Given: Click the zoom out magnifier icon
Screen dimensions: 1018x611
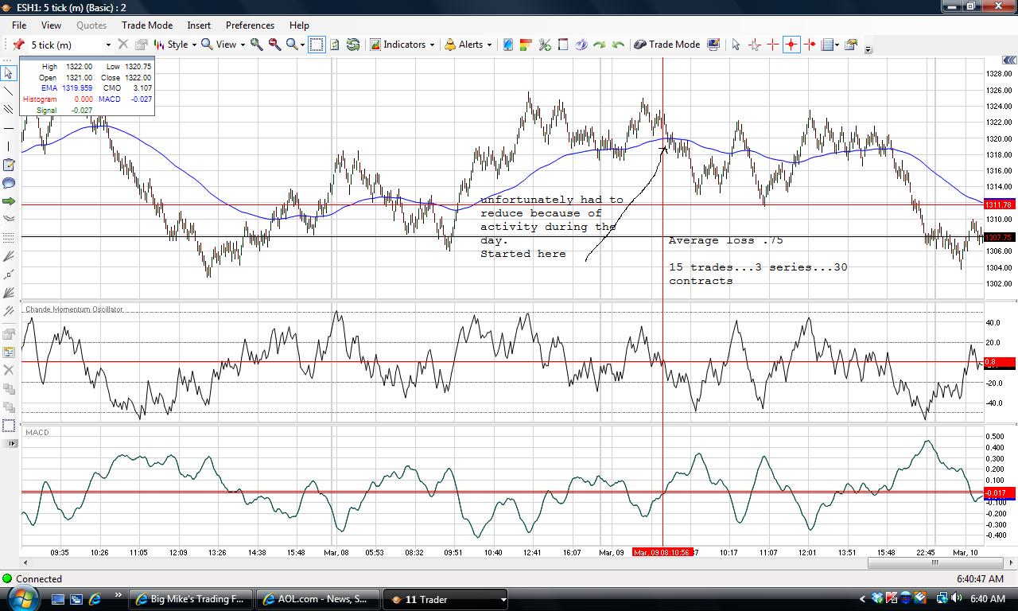Looking at the screenshot, I should pos(274,45).
